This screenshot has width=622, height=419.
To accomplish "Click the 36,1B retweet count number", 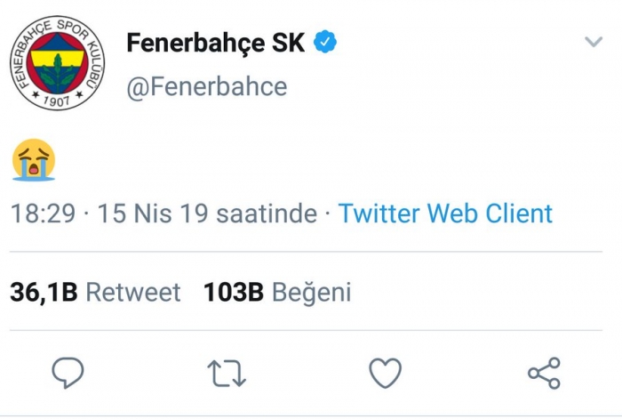I will click(x=42, y=292).
